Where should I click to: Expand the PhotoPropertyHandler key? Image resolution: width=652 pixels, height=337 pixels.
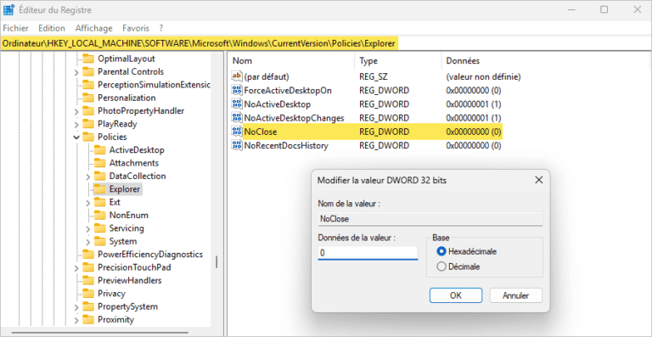76,111
